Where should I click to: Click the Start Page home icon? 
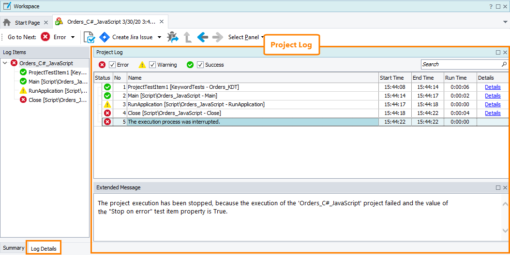tap(7, 22)
